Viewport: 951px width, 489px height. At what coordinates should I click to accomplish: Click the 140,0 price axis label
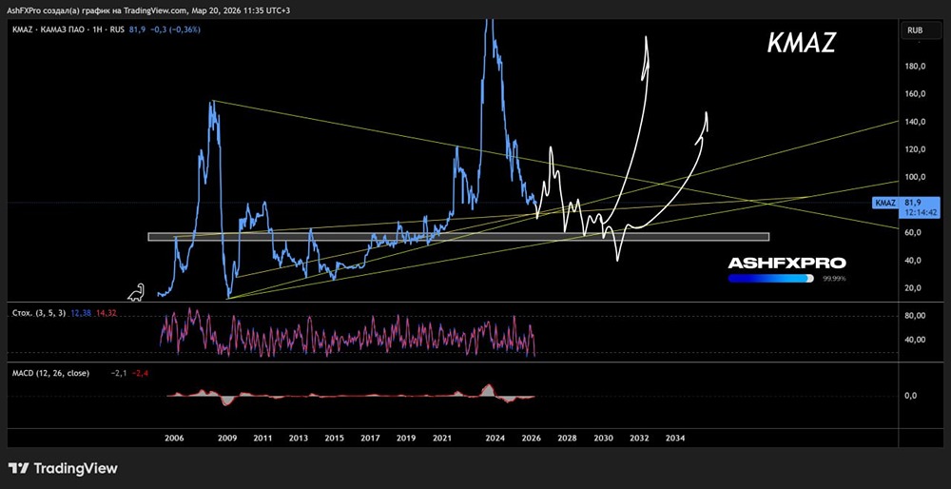[x=916, y=122]
